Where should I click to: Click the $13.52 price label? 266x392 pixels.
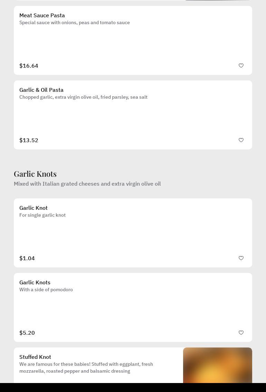[x=29, y=140]
